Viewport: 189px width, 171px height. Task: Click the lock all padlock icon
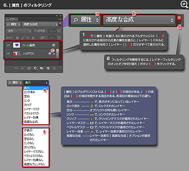[x=33, y=38]
